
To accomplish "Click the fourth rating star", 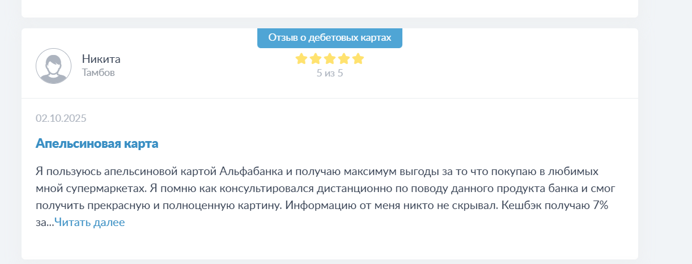I will pos(343,59).
